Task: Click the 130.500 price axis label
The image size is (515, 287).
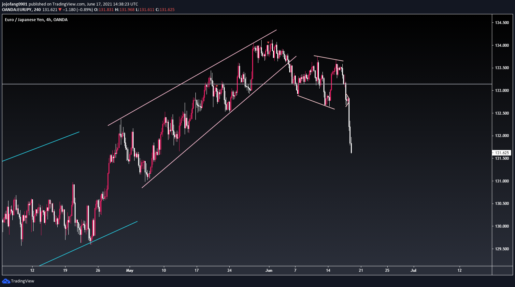Action: [x=502, y=204]
